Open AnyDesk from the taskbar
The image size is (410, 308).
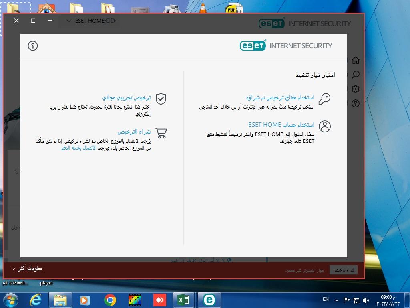tap(159, 300)
